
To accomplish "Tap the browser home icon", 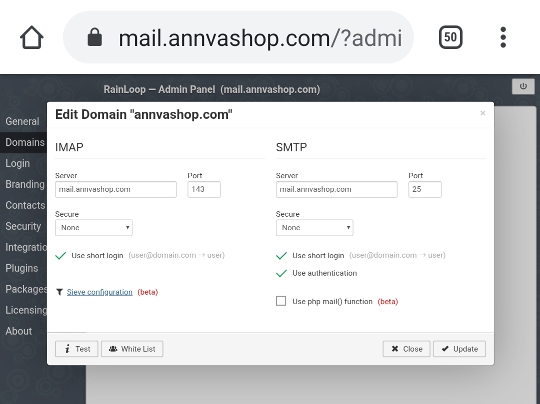I will click(31, 36).
